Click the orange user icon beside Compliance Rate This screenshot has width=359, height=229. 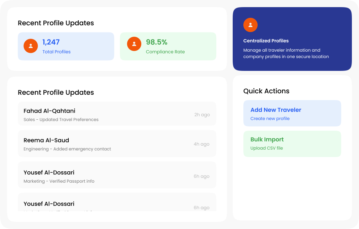click(134, 44)
